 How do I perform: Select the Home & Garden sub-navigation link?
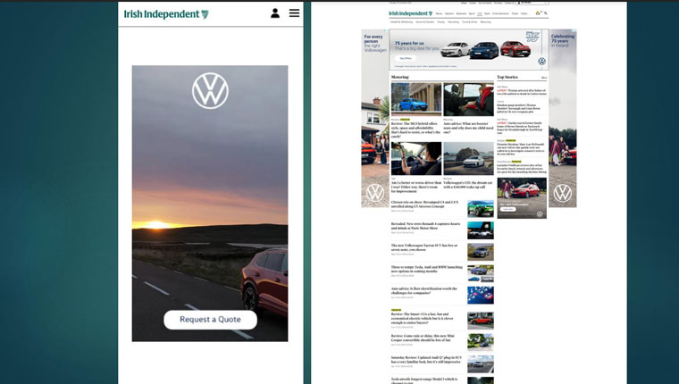[x=424, y=22]
